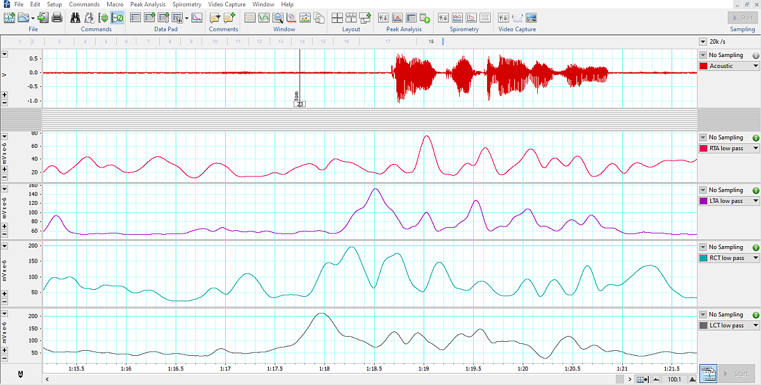This screenshot has width=761, height=385.
Task: Open RCT low pass channel dropdown
Action: [729, 258]
